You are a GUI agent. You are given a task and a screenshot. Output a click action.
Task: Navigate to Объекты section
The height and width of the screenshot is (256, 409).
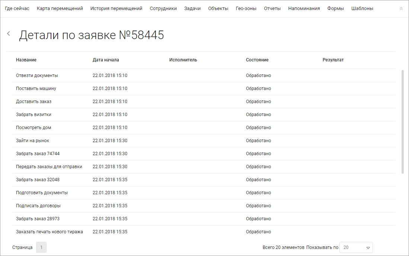pos(218,9)
